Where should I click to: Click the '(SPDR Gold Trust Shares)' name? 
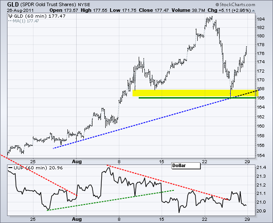(48, 4)
